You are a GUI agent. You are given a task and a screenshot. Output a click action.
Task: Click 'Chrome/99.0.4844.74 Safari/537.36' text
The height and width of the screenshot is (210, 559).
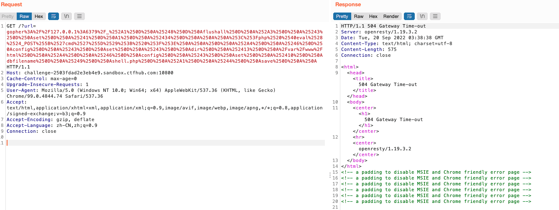[x=55, y=96]
